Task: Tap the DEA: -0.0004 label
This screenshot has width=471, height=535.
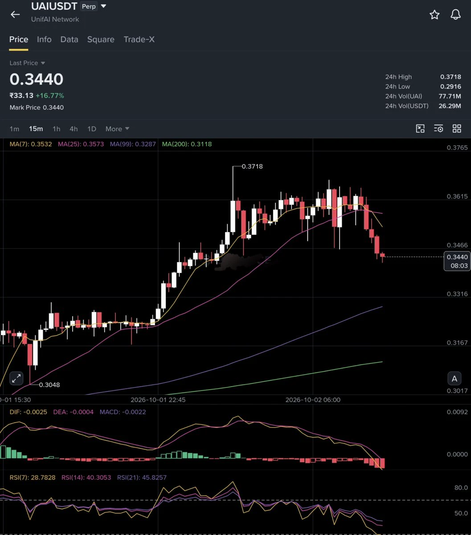Action: [x=73, y=412]
